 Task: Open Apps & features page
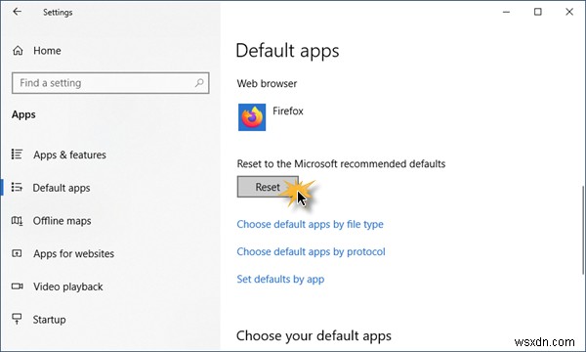pyautogui.click(x=69, y=154)
